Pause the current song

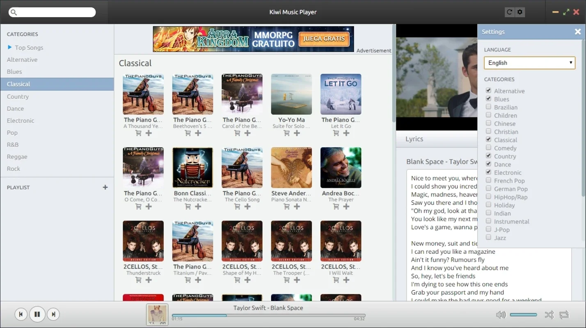point(37,314)
